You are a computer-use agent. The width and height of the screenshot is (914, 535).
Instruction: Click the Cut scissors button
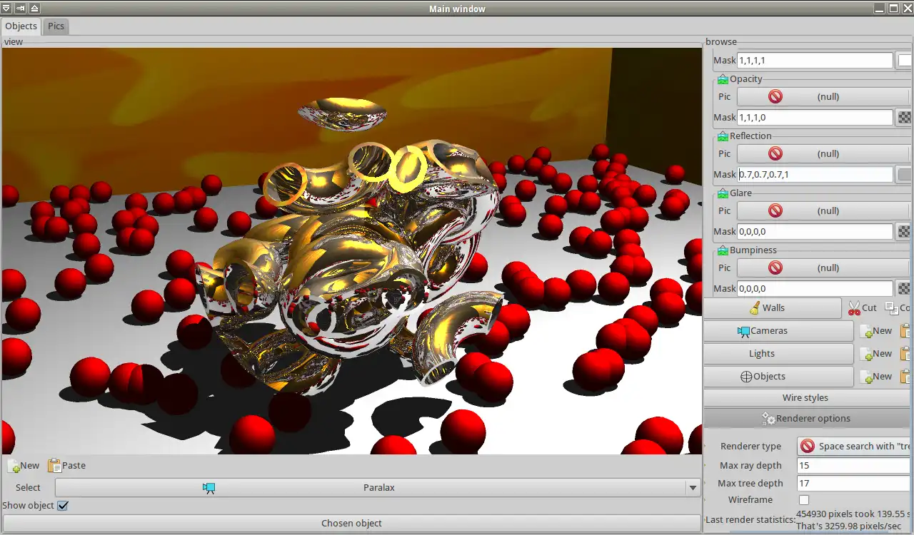[x=862, y=308]
